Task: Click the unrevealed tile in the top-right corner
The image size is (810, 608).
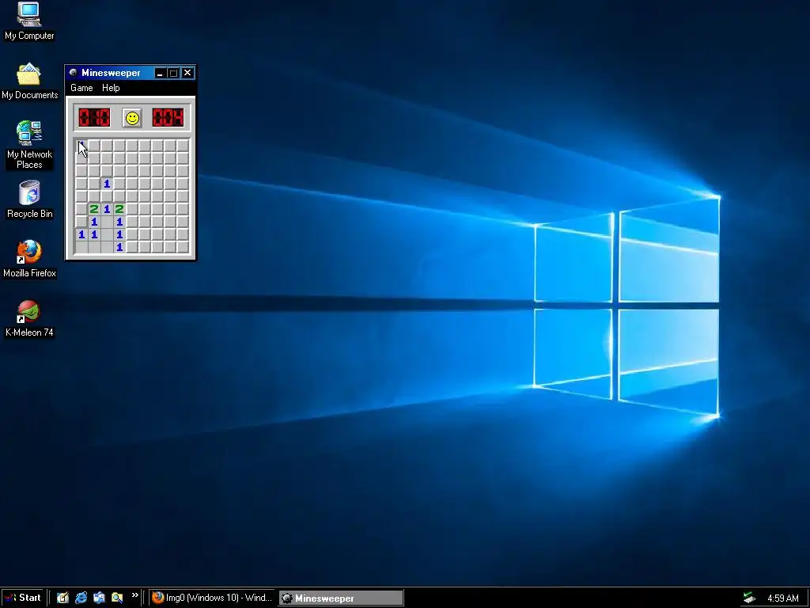Action: click(183, 146)
